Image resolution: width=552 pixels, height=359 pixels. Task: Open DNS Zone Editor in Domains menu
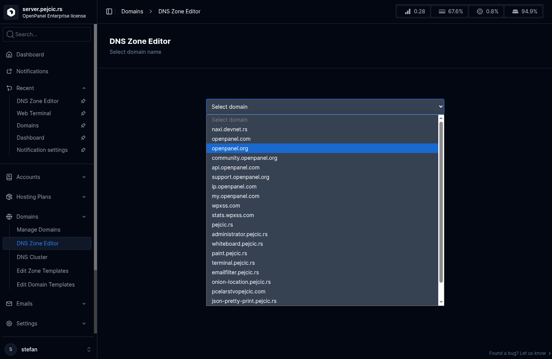coord(47,243)
